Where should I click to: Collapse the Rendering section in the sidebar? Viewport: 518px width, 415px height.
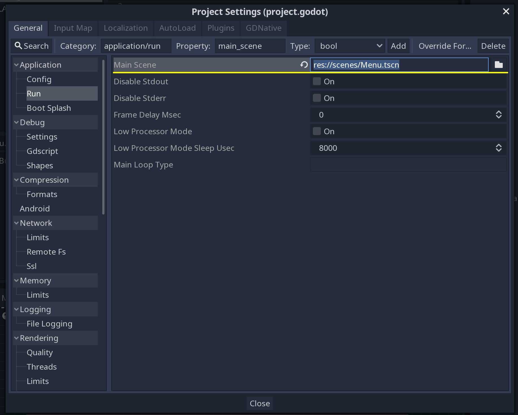17,338
